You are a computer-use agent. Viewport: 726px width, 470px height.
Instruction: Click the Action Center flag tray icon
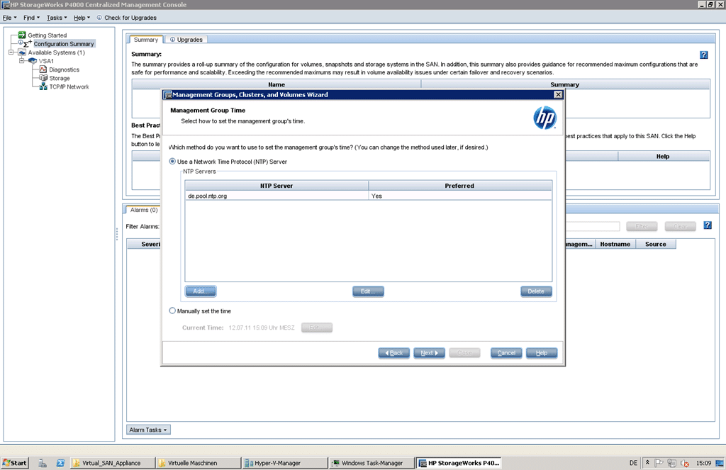(x=659, y=463)
